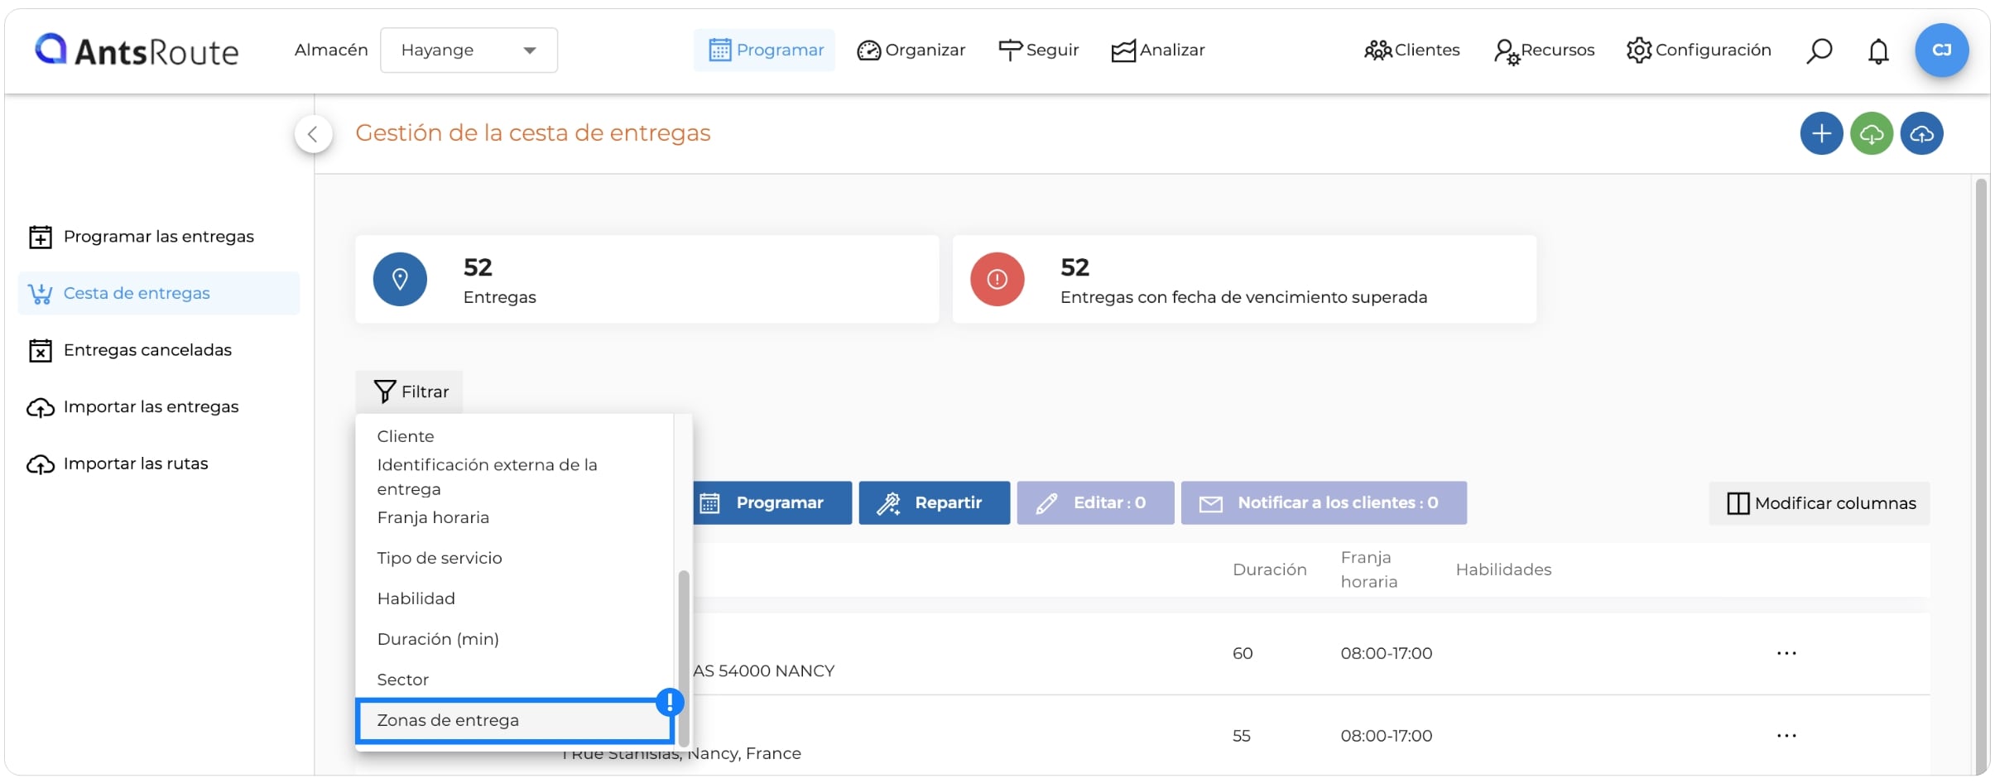Click the Repartir button

click(934, 502)
